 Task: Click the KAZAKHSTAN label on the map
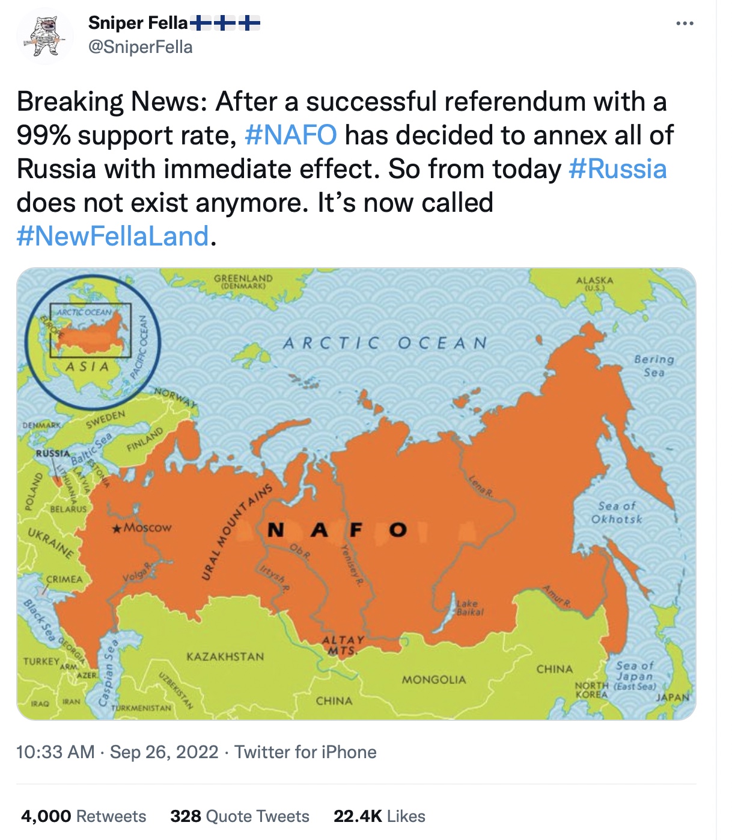(225, 656)
